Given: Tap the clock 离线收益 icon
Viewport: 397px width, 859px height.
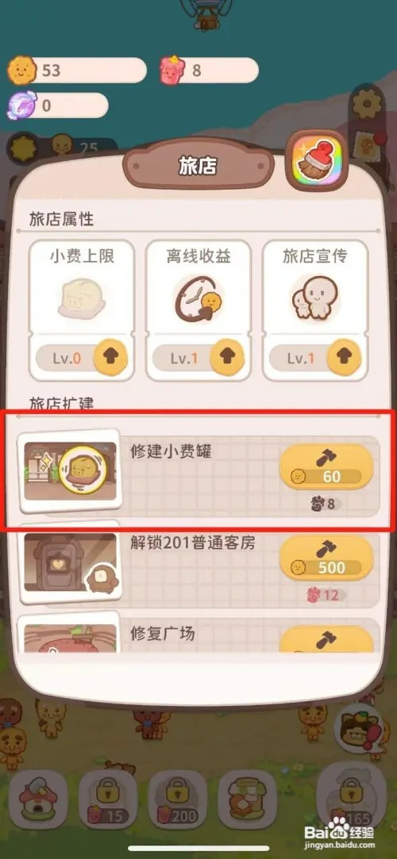Looking at the screenshot, I should click(198, 299).
